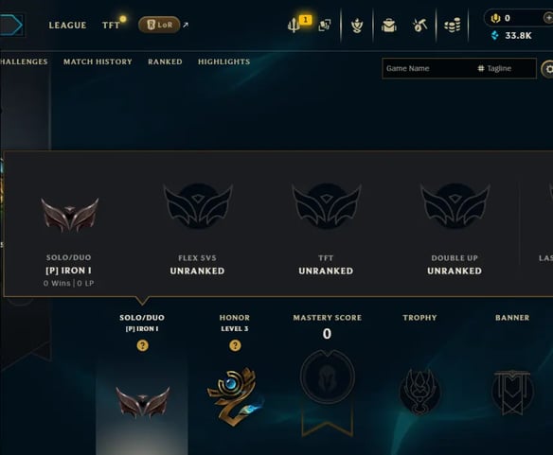Switch to the Ranked tab

pyautogui.click(x=165, y=61)
